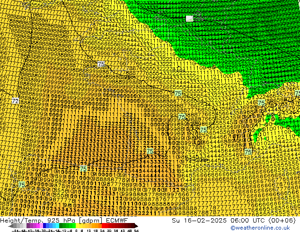Click the '0' legend scale value
Screen dimensions: 300x232
76,231
